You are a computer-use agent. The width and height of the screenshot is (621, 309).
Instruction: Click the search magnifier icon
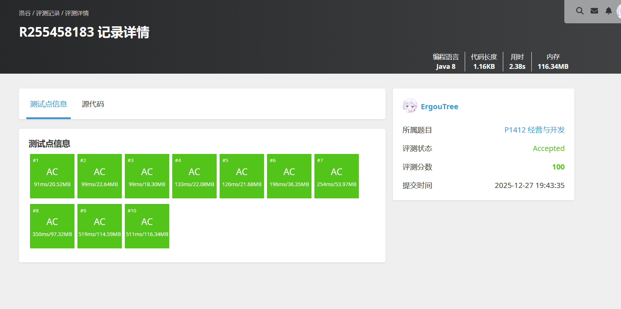tap(580, 11)
